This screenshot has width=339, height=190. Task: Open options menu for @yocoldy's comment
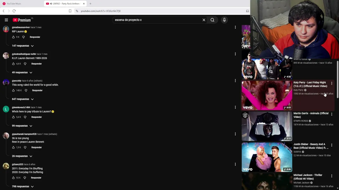tap(235, 80)
